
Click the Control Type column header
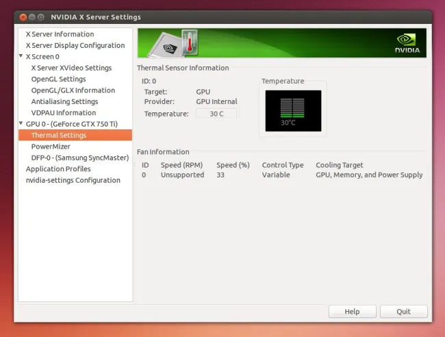283,165
